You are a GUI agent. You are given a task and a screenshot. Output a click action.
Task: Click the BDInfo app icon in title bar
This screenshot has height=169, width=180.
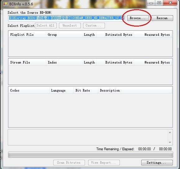coord(5,4)
